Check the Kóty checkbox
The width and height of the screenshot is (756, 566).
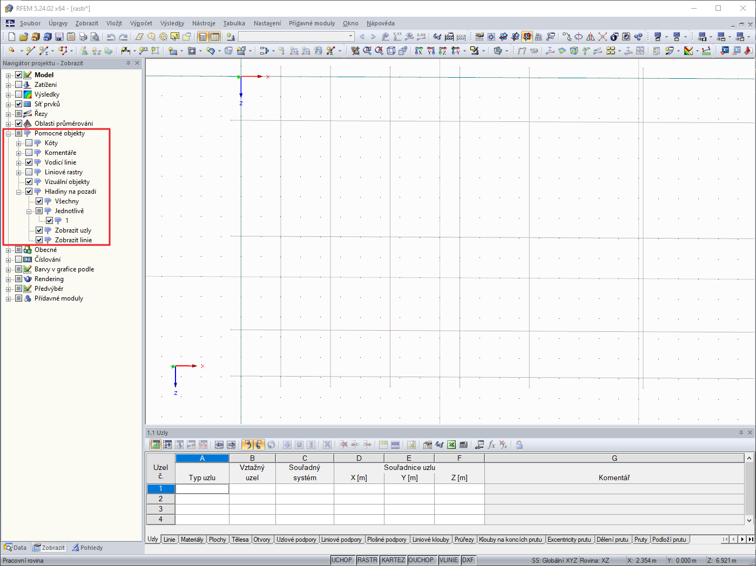(x=29, y=143)
